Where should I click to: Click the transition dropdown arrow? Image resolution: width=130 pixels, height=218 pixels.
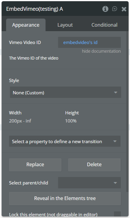115,141
